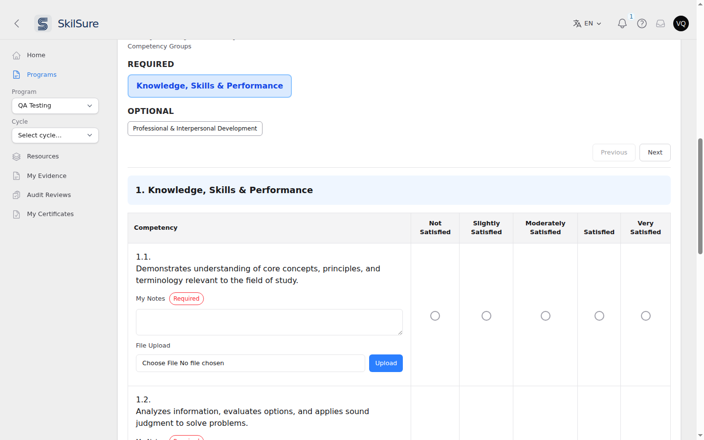Screen dimensions: 704x440
Task: Click the Resources layers icon
Action: pos(17,156)
